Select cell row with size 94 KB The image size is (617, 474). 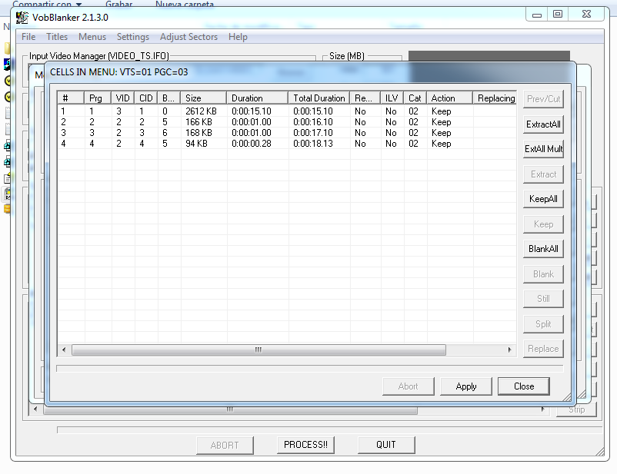[287, 144]
